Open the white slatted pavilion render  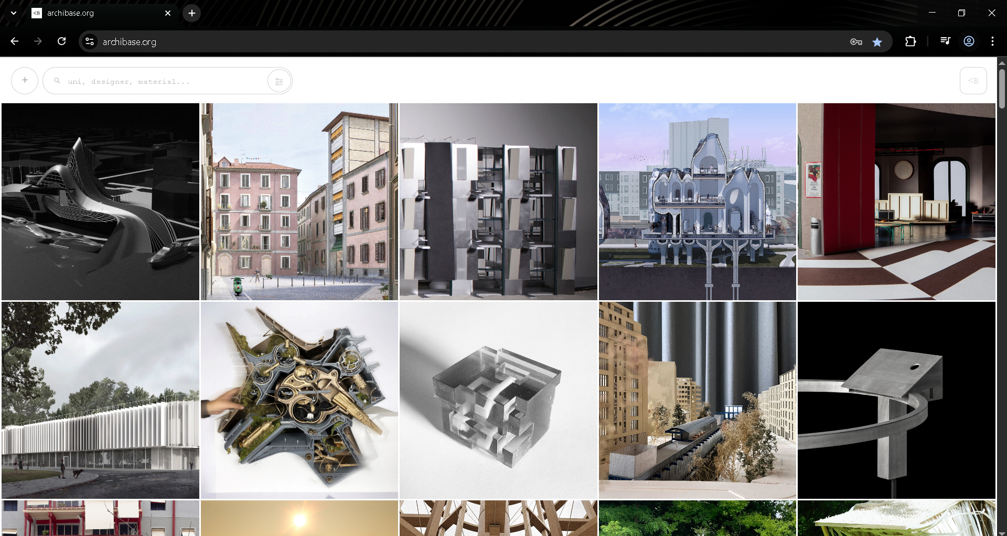point(100,400)
